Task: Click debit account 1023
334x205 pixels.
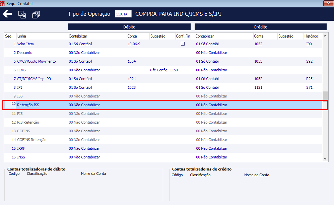Action: pos(132,87)
